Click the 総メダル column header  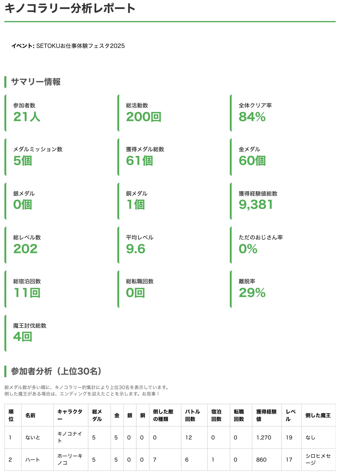pos(97,415)
